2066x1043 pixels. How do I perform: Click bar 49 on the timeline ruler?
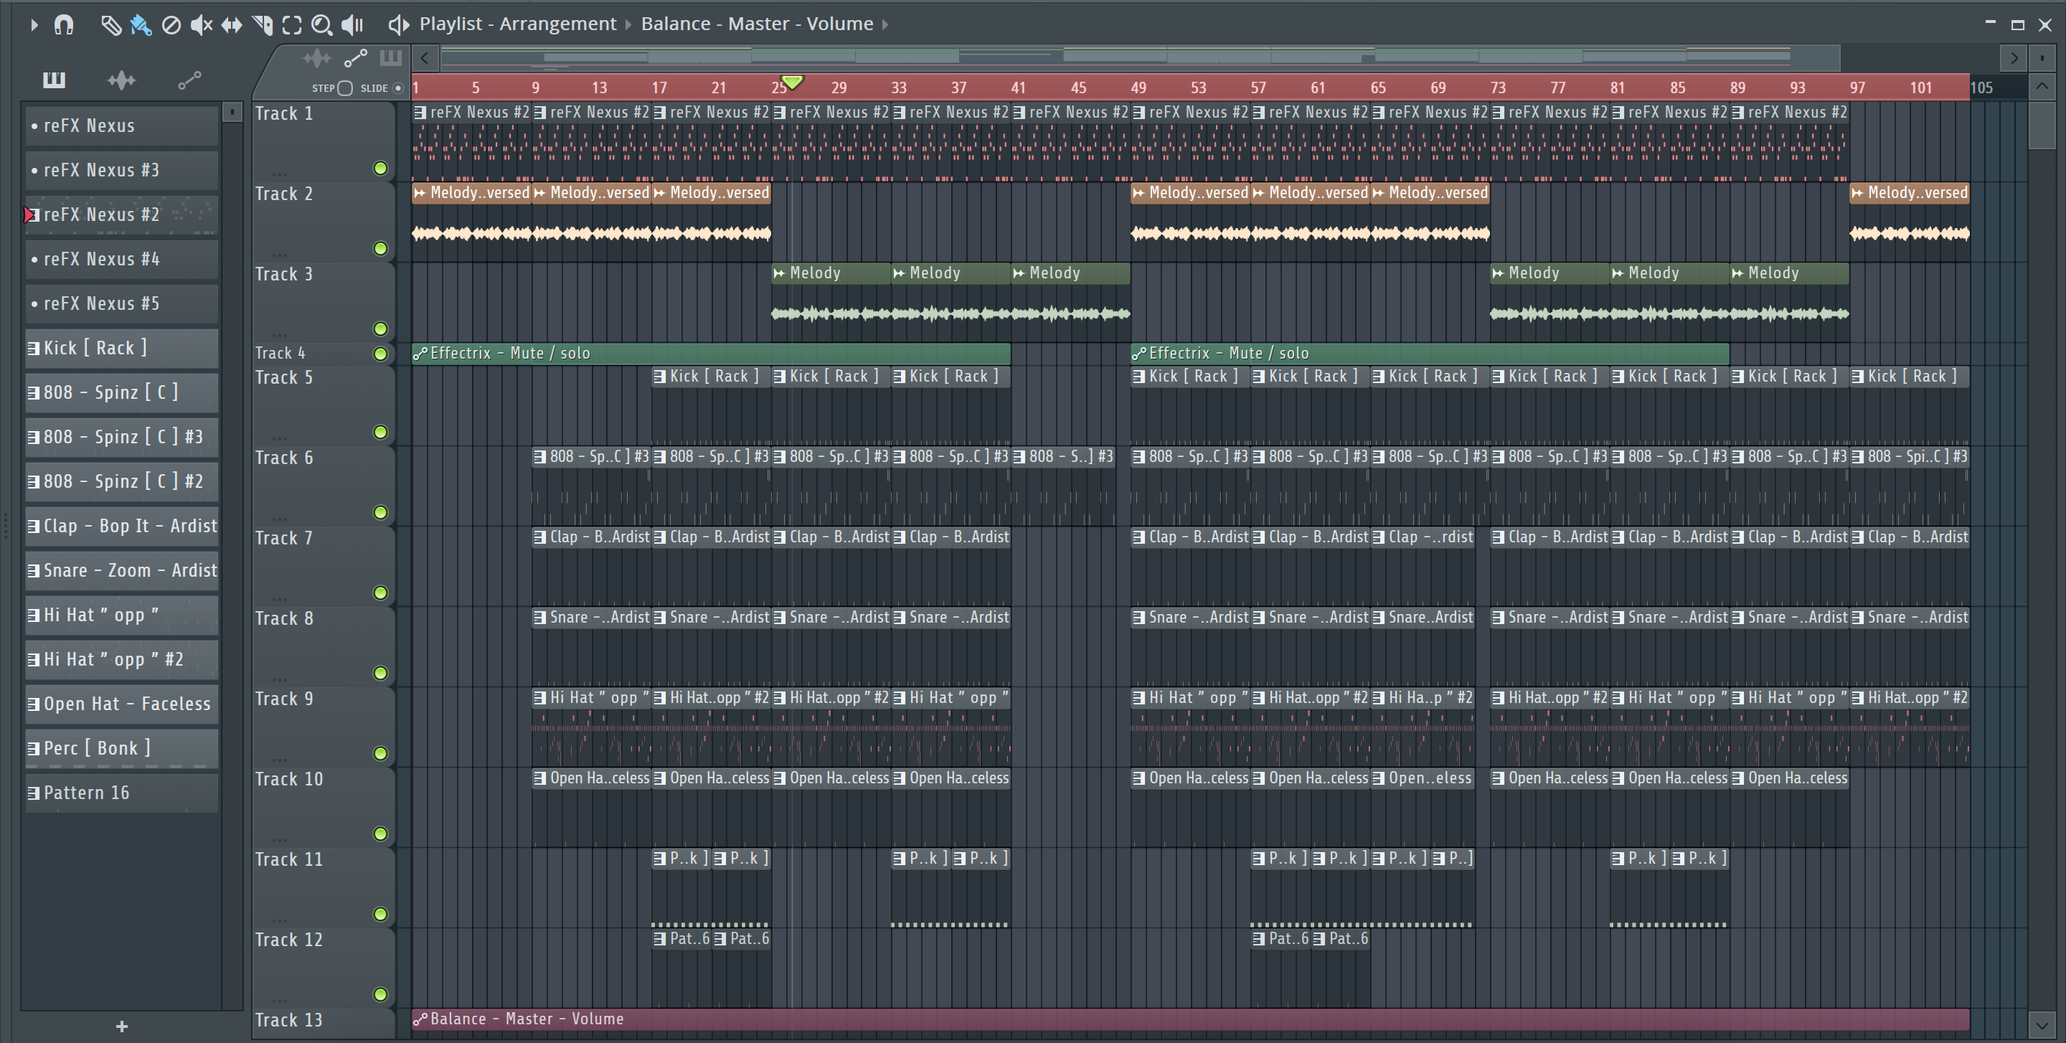[x=1138, y=88]
